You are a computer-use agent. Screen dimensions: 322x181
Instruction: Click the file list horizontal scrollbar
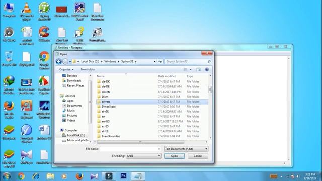click(x=141, y=142)
